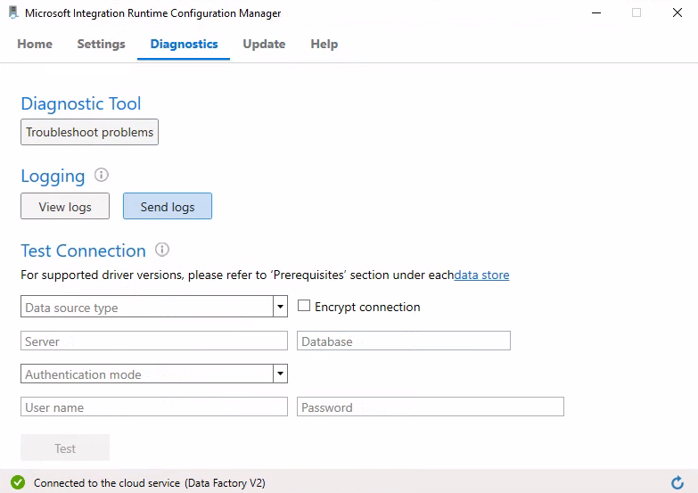Click the Integration Runtime app icon in title bar

[13, 13]
